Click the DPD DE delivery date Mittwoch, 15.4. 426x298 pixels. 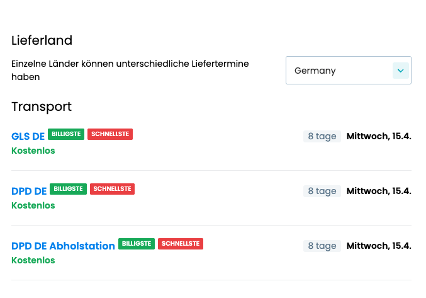click(x=379, y=191)
